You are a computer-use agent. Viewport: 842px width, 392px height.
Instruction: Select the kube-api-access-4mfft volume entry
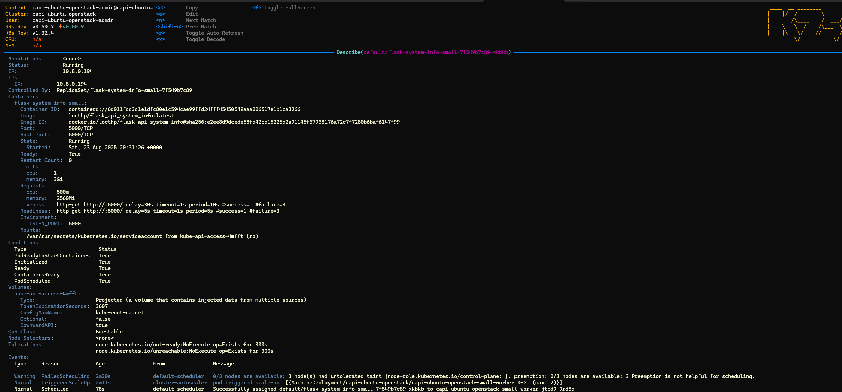point(47,293)
